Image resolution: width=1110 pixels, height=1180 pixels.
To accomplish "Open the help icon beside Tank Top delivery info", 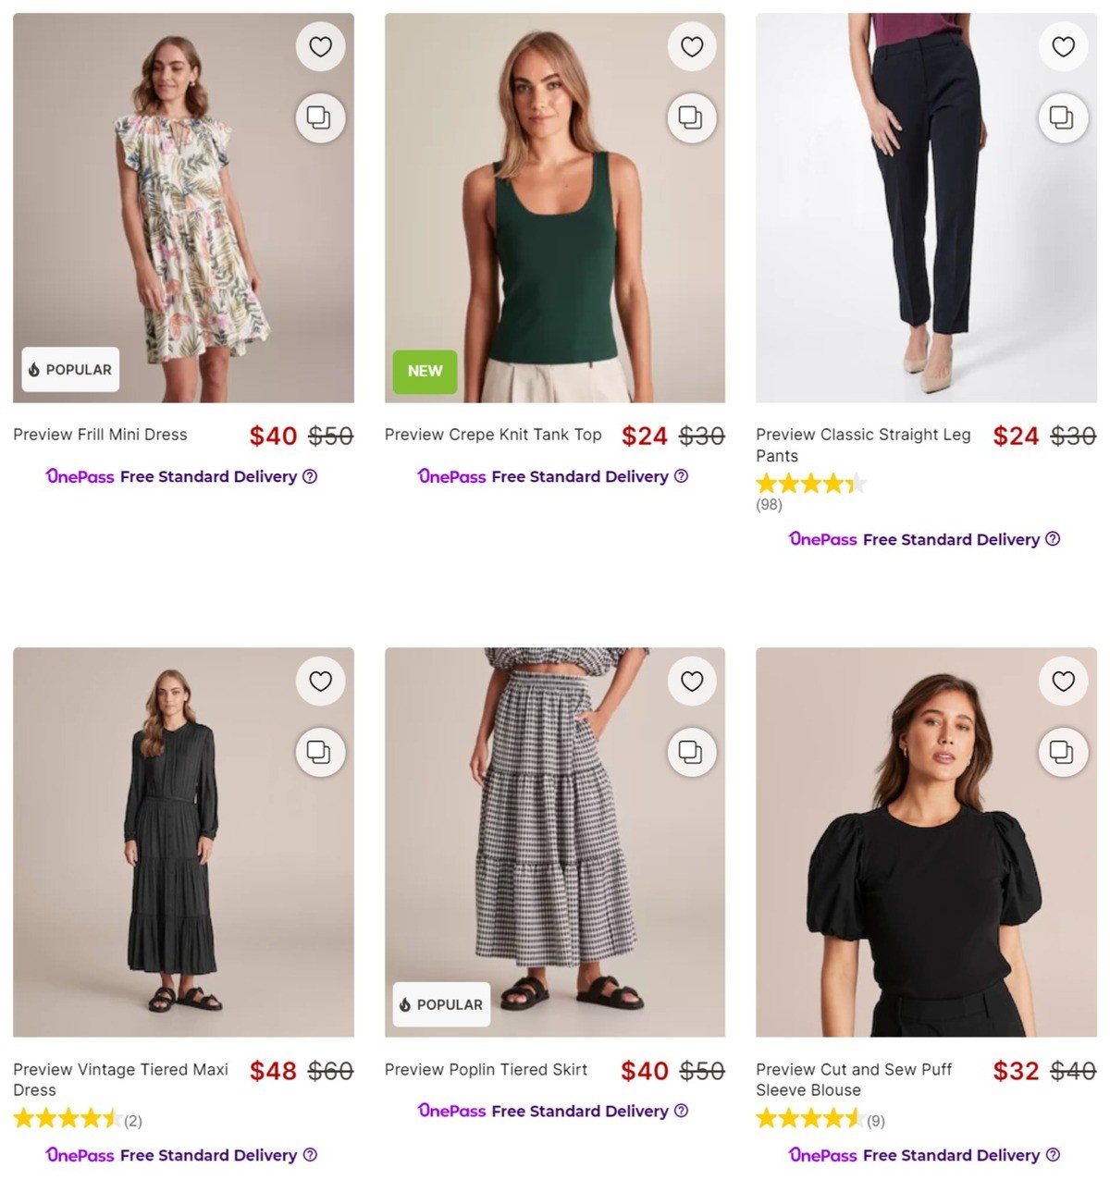I will [x=681, y=476].
